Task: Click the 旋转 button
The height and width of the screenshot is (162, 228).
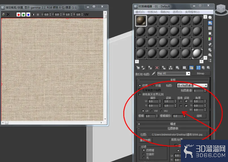Action: pos(199,116)
